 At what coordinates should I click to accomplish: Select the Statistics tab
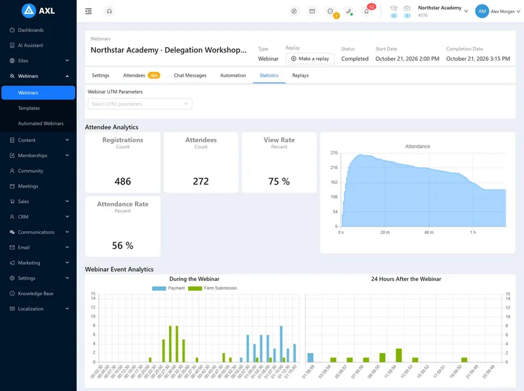coord(269,75)
